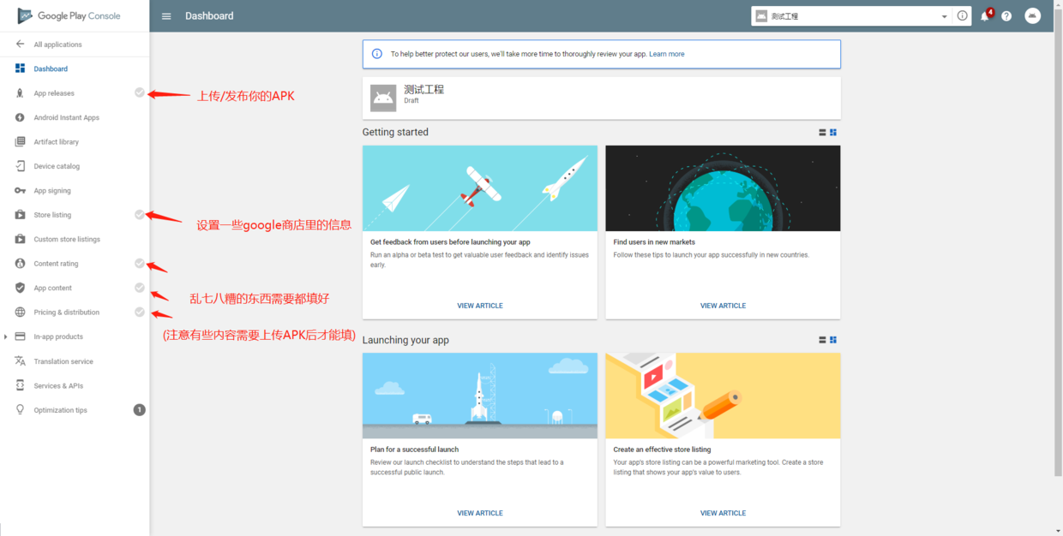
Task: Open the notifications bell
Action: click(x=984, y=15)
